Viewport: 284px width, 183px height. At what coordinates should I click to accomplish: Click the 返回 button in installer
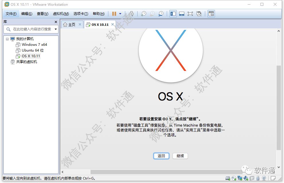click(161, 156)
